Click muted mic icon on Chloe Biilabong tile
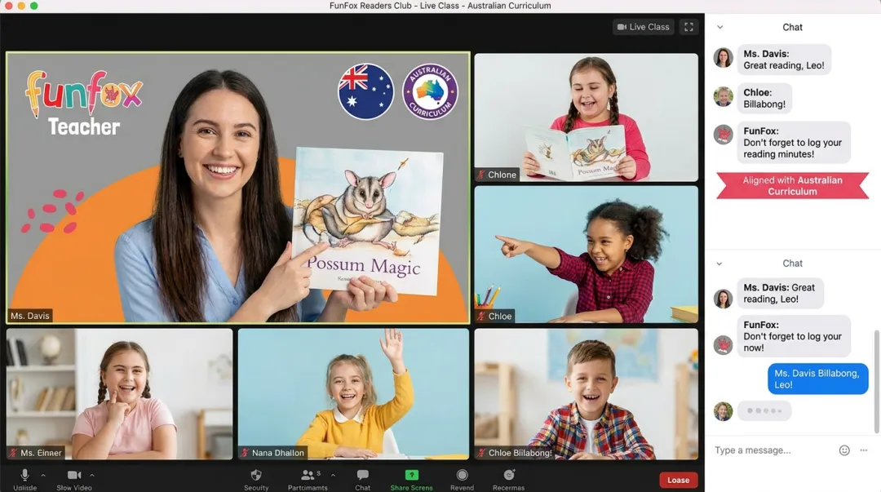Screen dimensions: 881x492 481,453
